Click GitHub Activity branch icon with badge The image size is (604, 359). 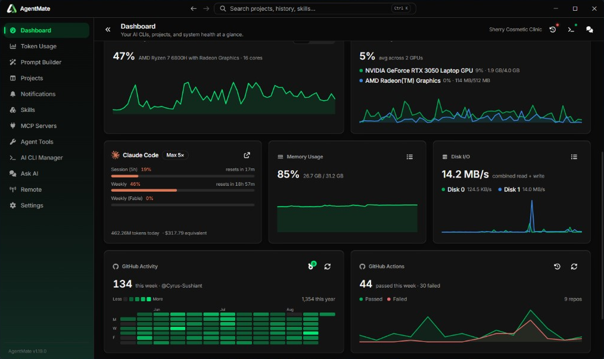point(312,266)
